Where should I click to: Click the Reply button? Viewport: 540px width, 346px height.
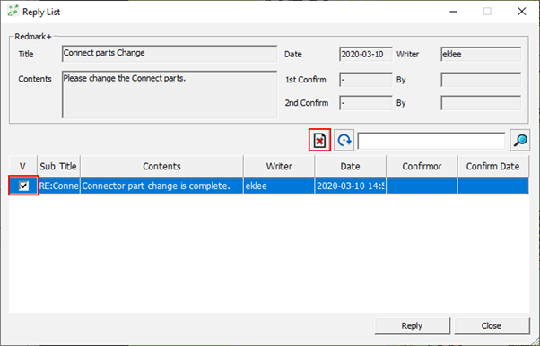413,325
